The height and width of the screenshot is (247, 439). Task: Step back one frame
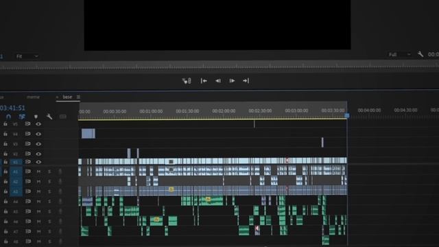coord(218,81)
